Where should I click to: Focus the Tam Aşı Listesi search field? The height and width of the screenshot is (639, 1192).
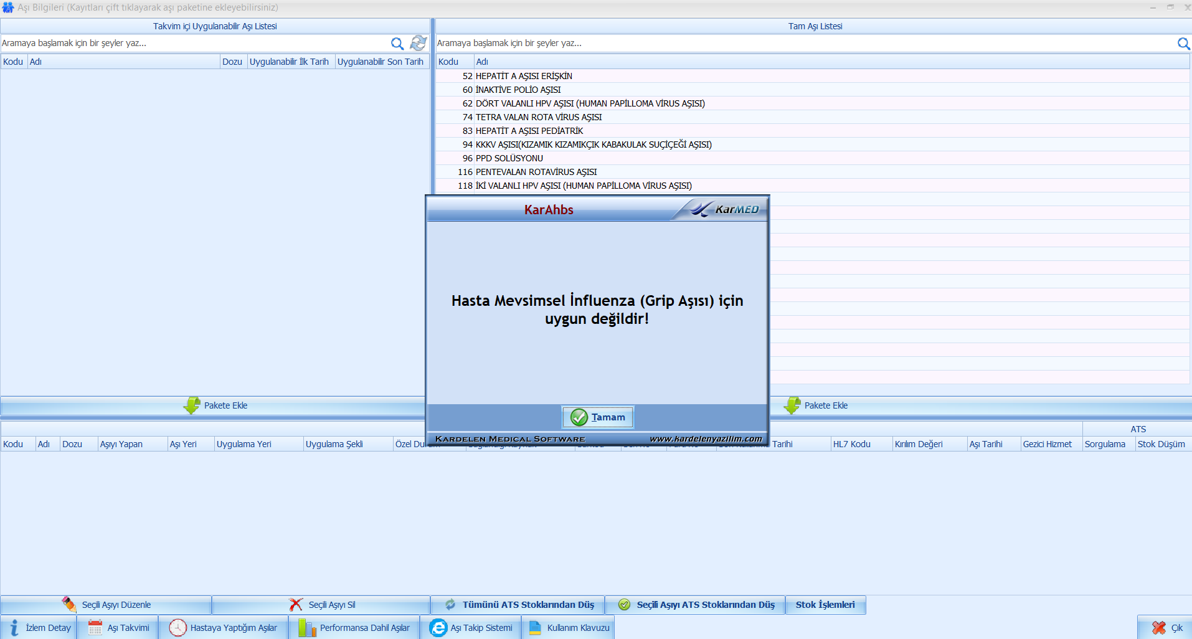tap(803, 44)
